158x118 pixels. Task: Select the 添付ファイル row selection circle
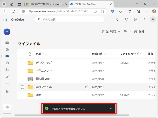pos(22,87)
